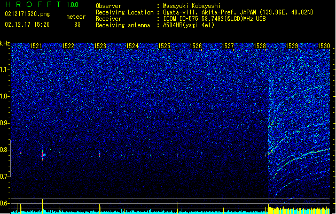Click the 'Observer' field label

point(108,6)
